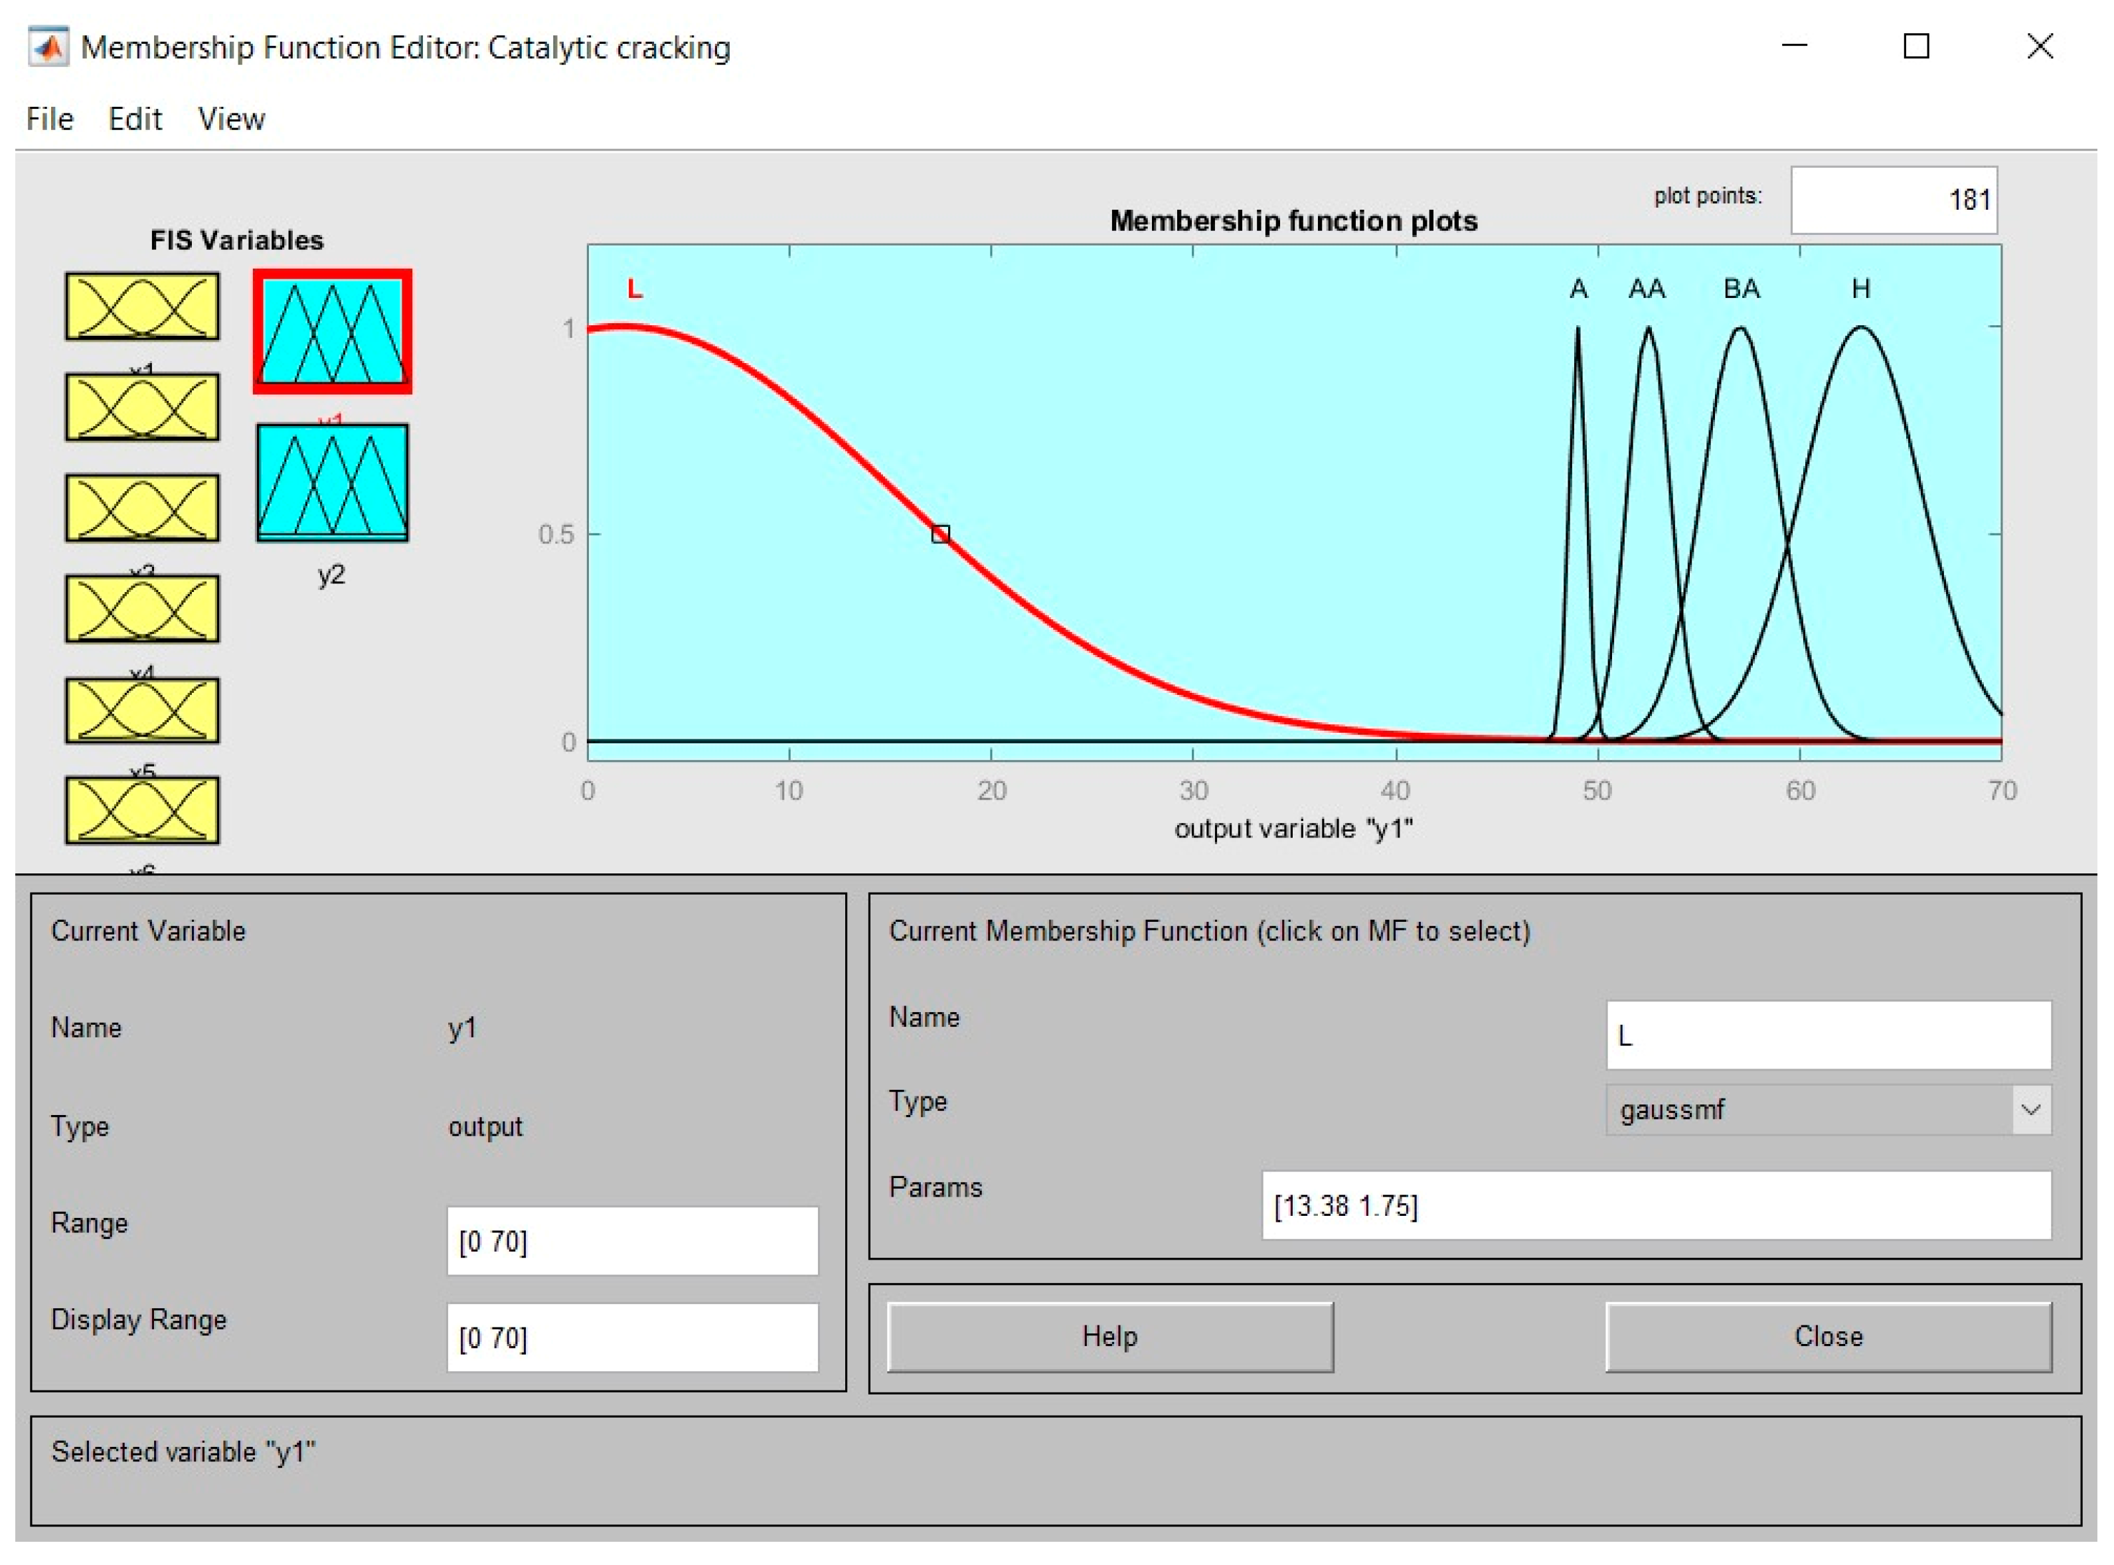Open the File menu

click(49, 119)
